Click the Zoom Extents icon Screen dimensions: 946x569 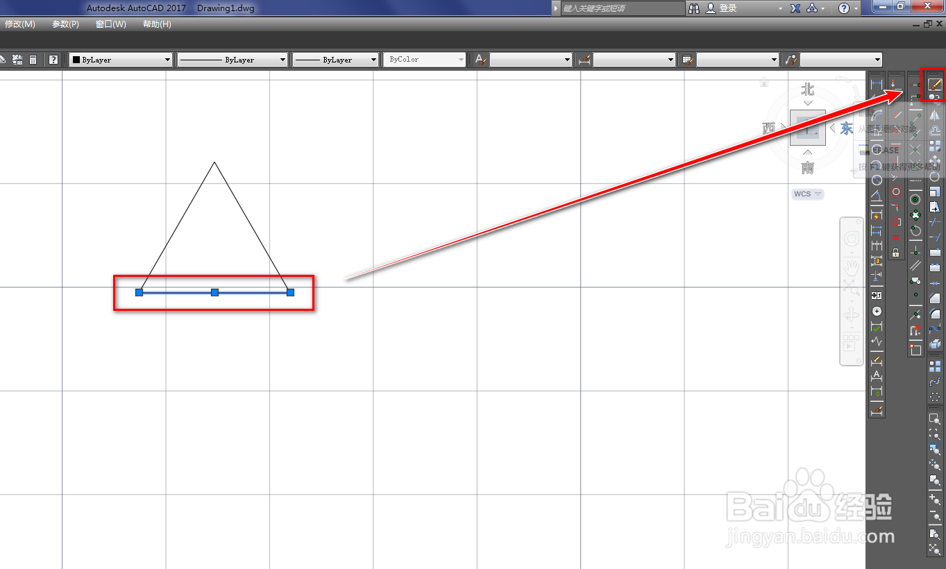point(934,549)
